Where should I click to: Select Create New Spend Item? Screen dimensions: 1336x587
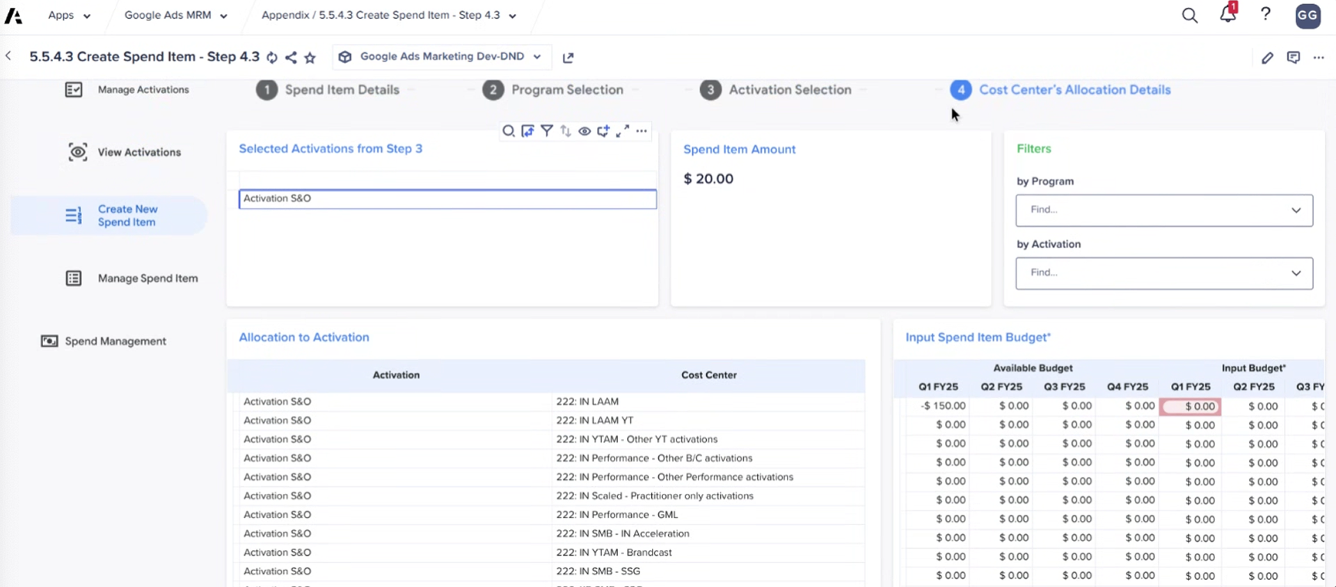[109, 216]
